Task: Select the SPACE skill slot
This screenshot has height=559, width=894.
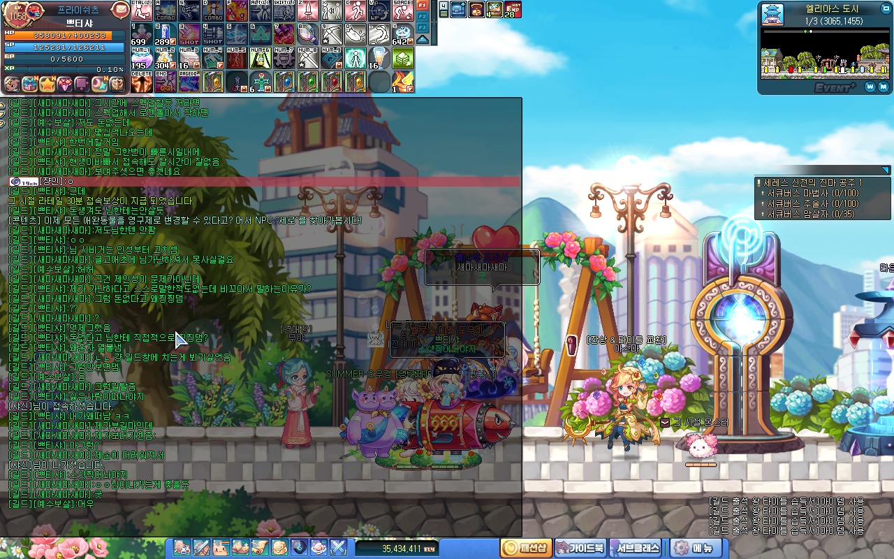Action: coord(403,10)
